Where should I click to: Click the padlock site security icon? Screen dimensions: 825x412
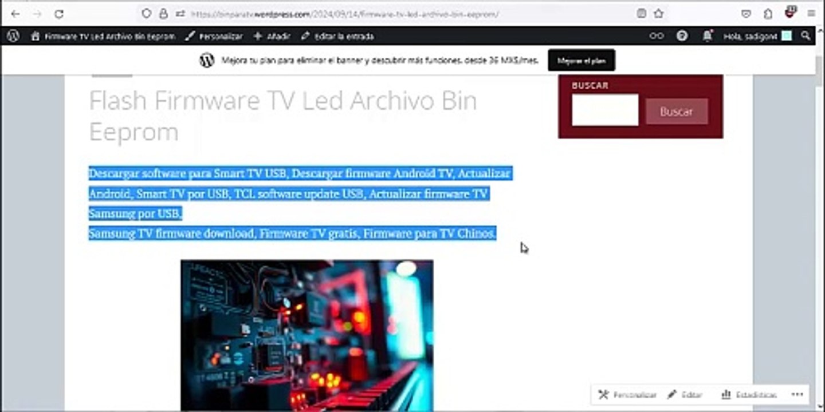pos(164,14)
